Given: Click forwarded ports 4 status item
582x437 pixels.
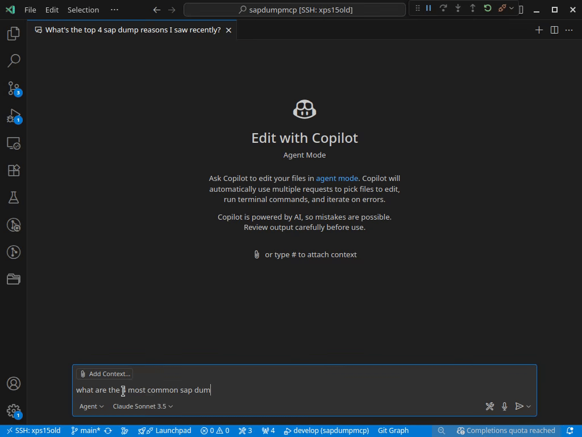Looking at the screenshot, I should (268, 431).
